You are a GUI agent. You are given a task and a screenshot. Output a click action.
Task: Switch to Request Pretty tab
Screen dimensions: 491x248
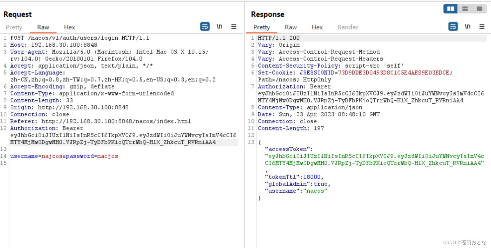click(14, 27)
